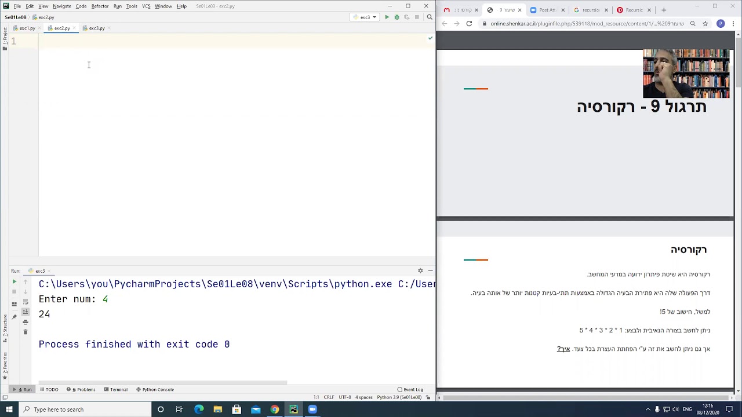Open the Terminal tool window
The height and width of the screenshot is (417, 742).
point(115,390)
